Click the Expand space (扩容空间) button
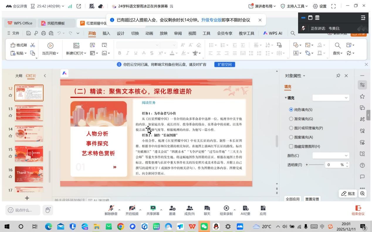Image resolution: width=372 pixels, height=232 pixels. [x=225, y=64]
